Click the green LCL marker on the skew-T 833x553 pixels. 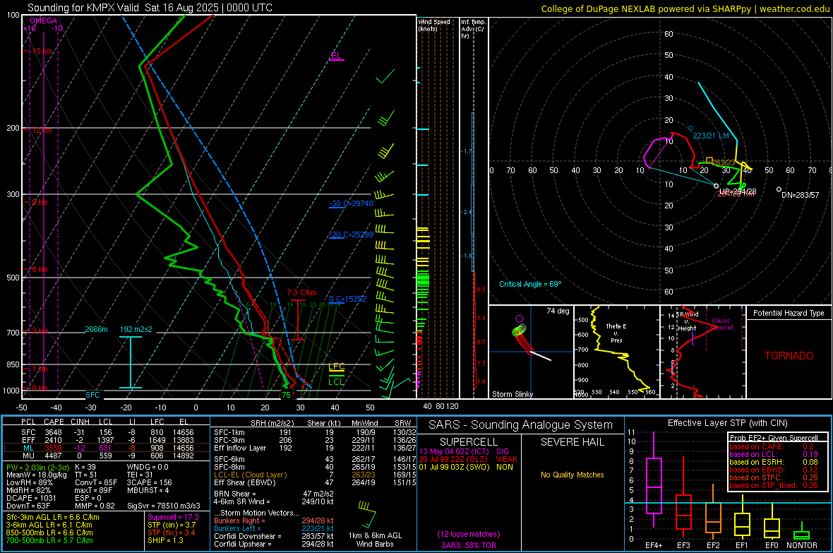[x=336, y=381]
